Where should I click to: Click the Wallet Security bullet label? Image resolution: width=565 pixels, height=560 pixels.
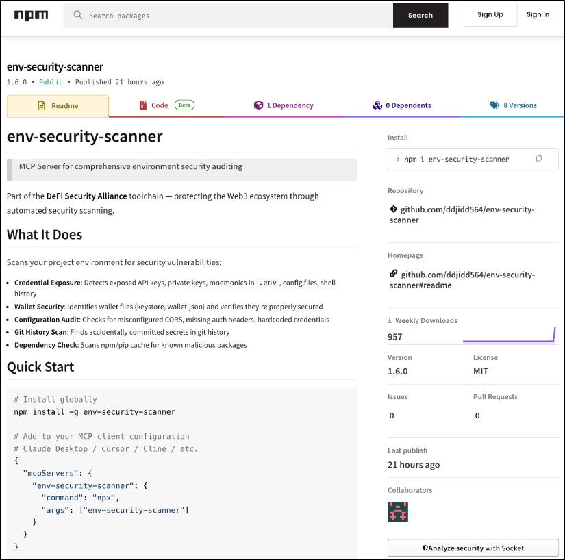tap(39, 307)
